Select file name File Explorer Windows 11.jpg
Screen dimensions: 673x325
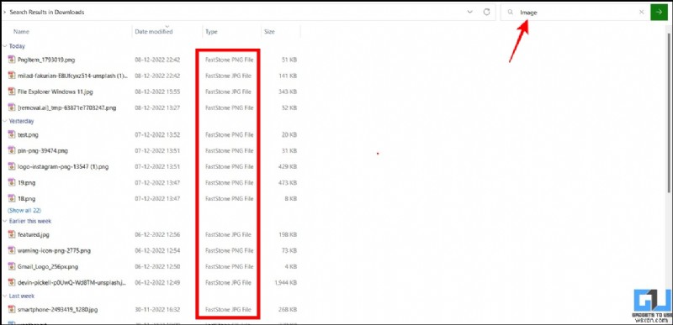pyautogui.click(x=56, y=92)
